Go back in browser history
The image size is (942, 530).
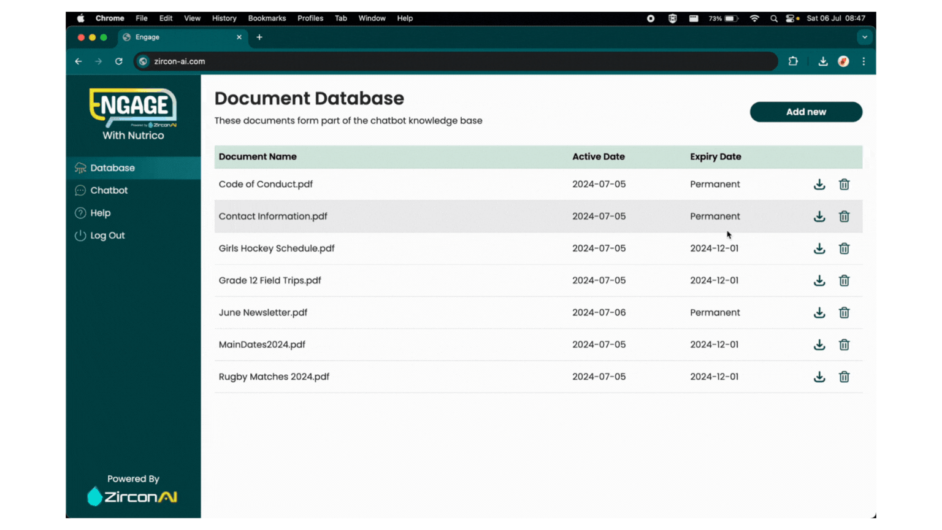[x=78, y=61]
